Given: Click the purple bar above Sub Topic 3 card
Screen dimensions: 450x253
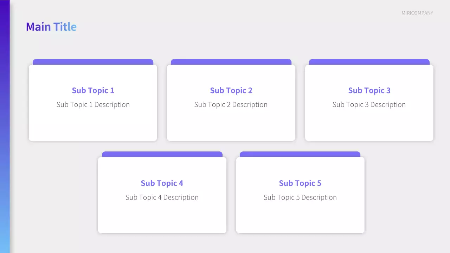Looking at the screenshot, I should (x=369, y=62).
